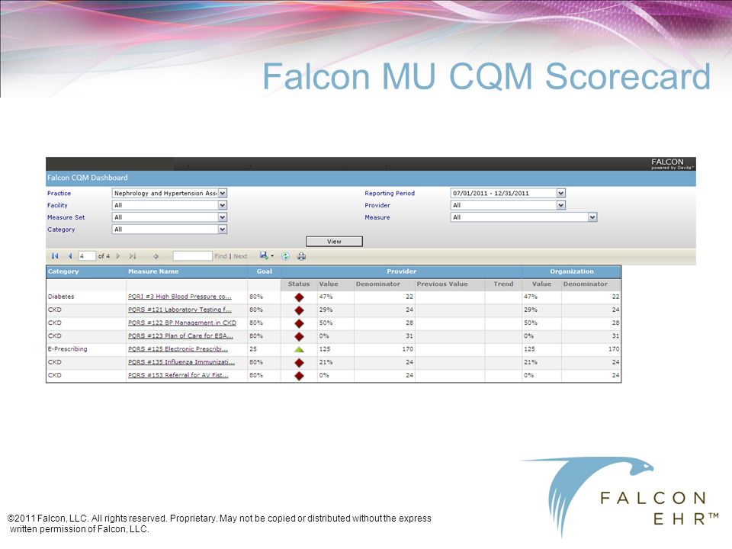This screenshot has height=549, width=732.
Task: Click red status diamond for PQRS #153
Action: pos(299,375)
